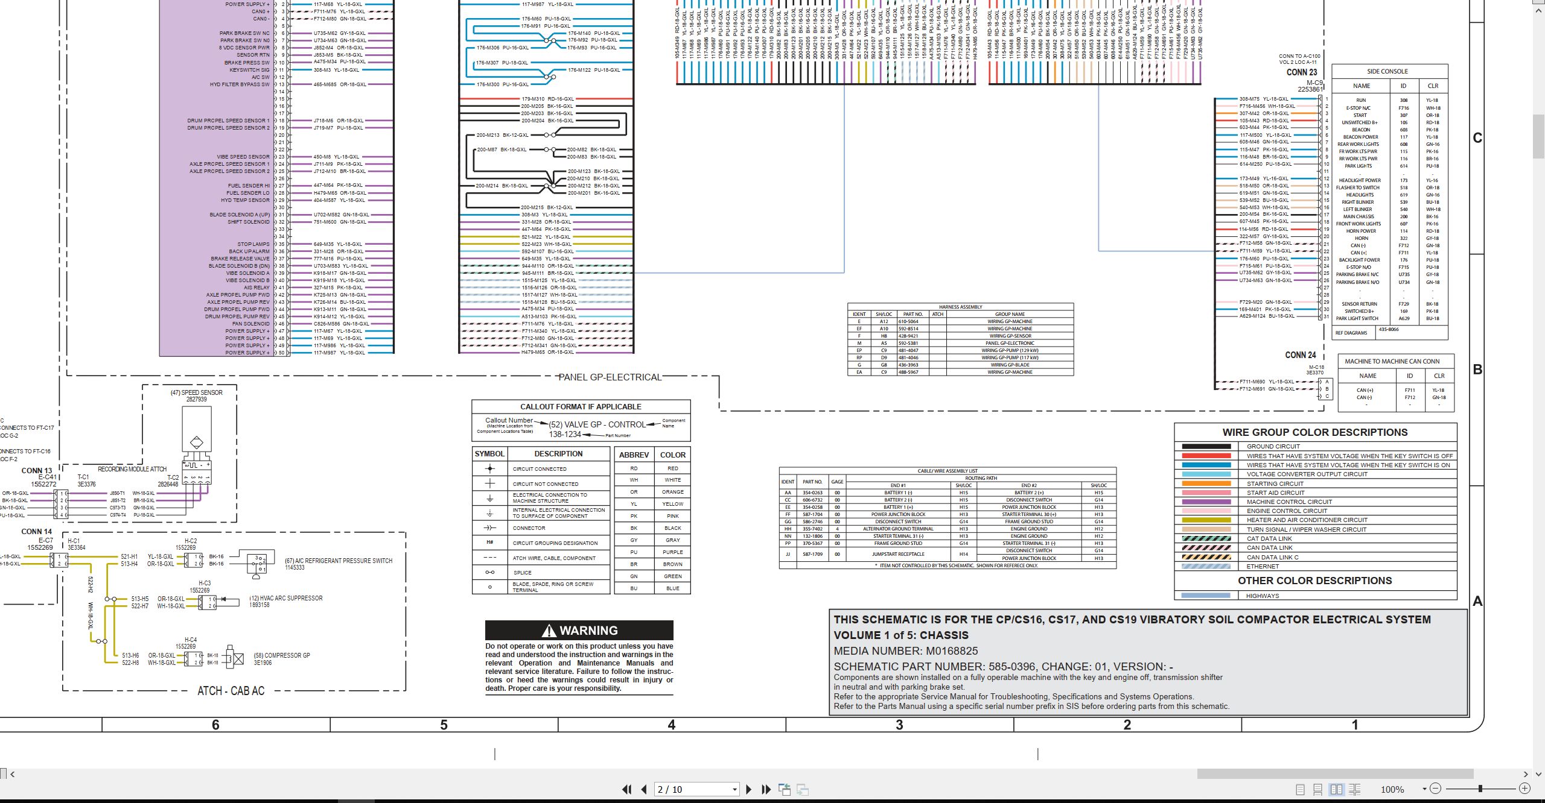This screenshot has height=803, width=1545.
Task: Click 'STOP LAMPS' pin label
Action: point(253,244)
